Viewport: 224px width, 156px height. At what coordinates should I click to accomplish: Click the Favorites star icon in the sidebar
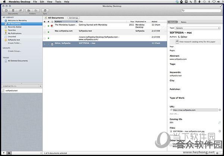tap(6, 30)
